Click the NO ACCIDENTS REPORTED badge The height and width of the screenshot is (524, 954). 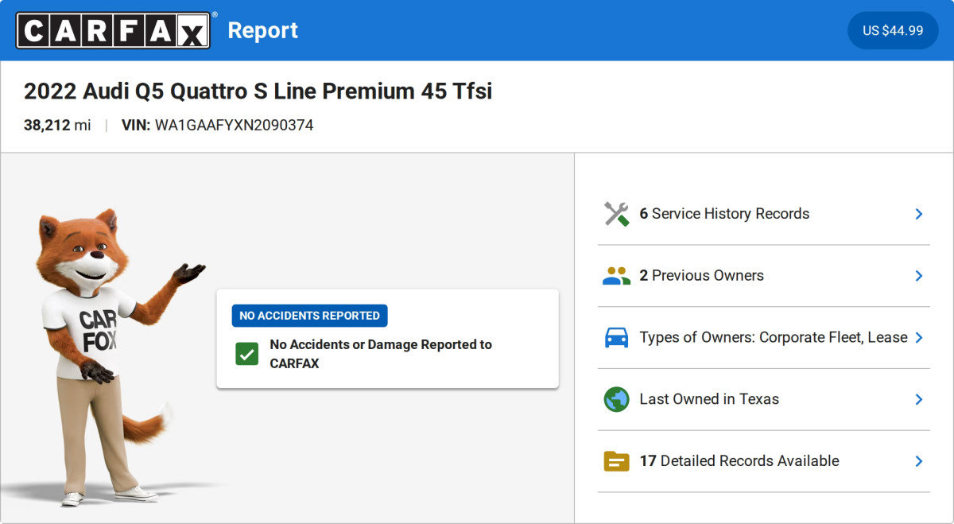309,316
